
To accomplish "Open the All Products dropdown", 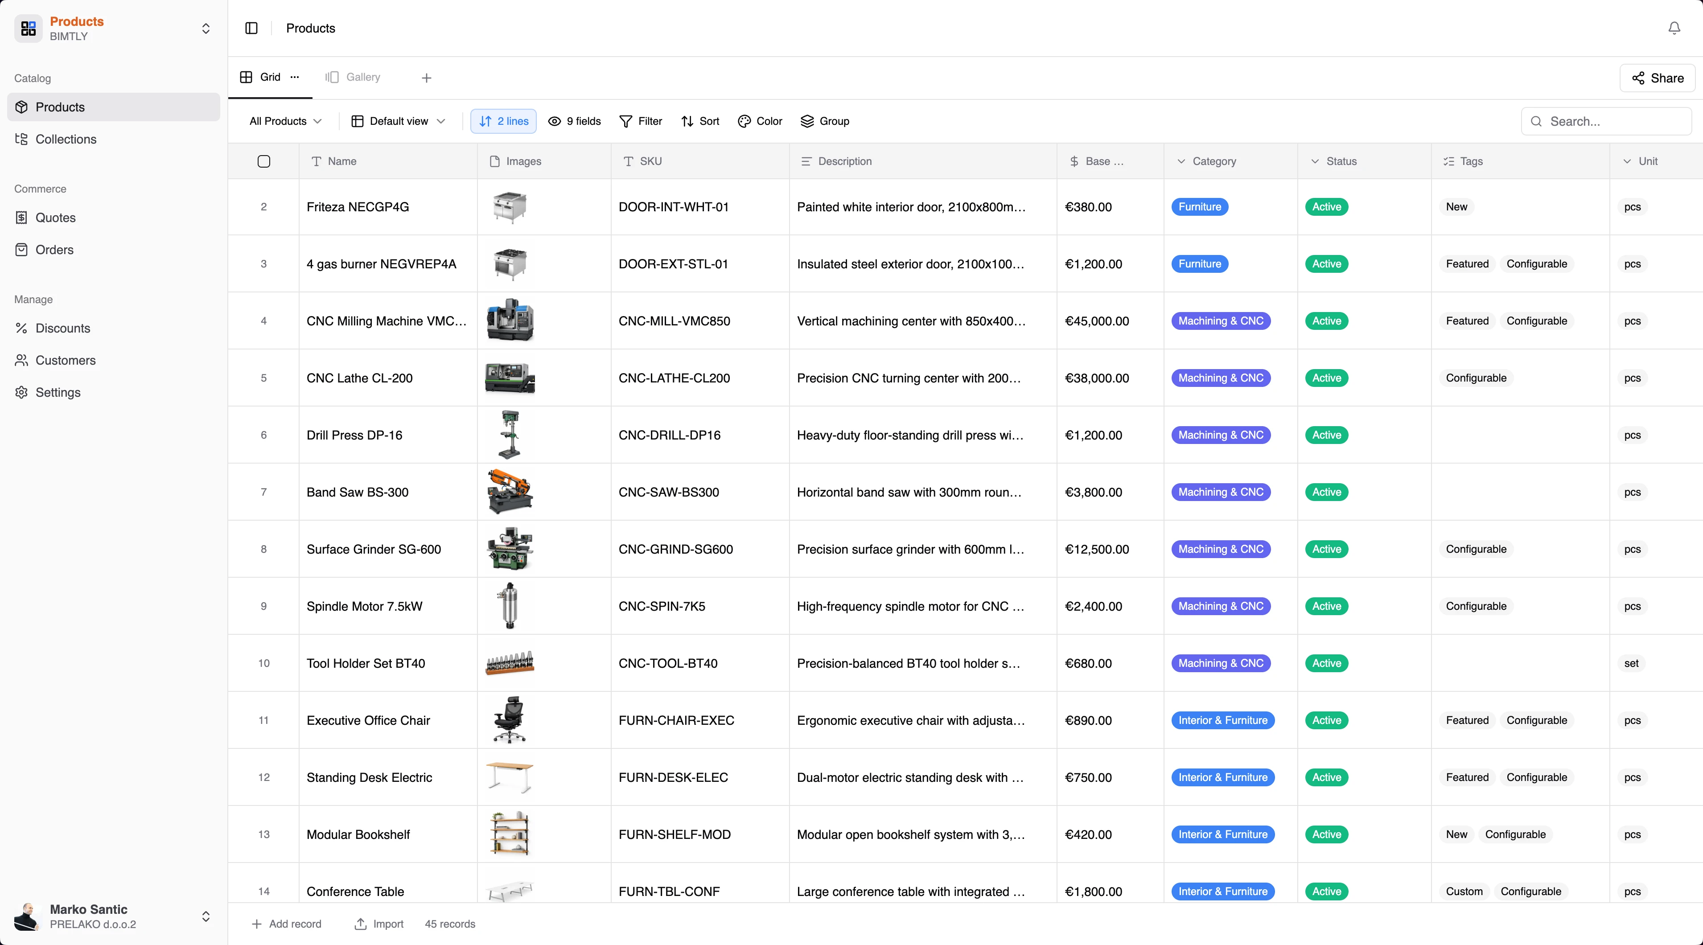I will pos(284,121).
